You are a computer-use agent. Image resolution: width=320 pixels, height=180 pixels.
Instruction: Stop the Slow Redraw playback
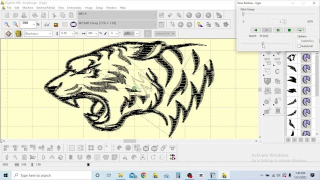click(x=289, y=30)
